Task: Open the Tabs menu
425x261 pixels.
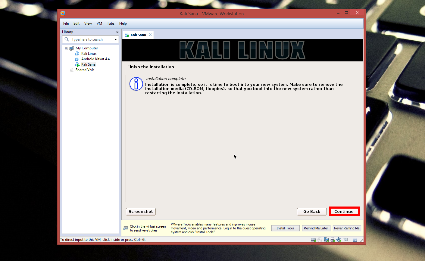Action: (111, 23)
